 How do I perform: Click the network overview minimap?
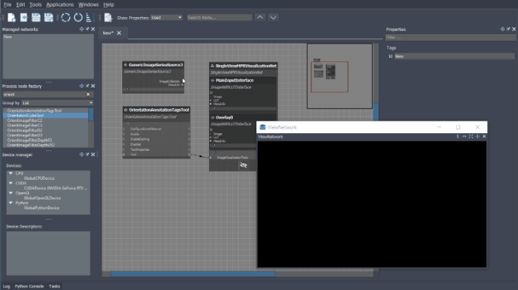(x=339, y=76)
